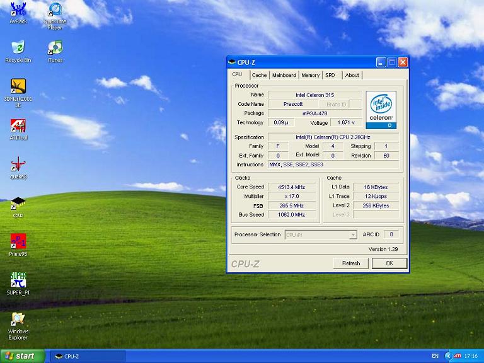Select the Recycle Bin icon
Viewport: 484px width, 363px height.
18,52
